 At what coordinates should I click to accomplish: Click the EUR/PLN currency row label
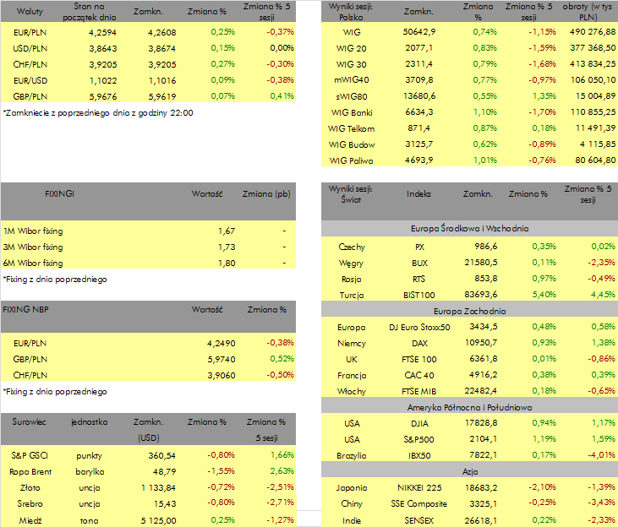pyautogui.click(x=30, y=33)
